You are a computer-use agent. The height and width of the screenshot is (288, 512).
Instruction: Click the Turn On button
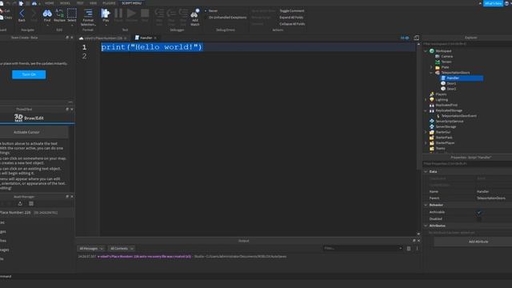click(29, 74)
